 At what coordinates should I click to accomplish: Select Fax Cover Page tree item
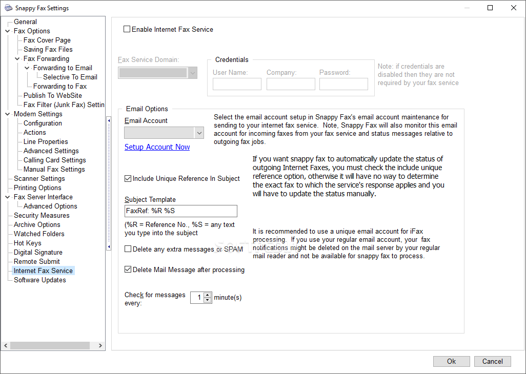coord(47,40)
